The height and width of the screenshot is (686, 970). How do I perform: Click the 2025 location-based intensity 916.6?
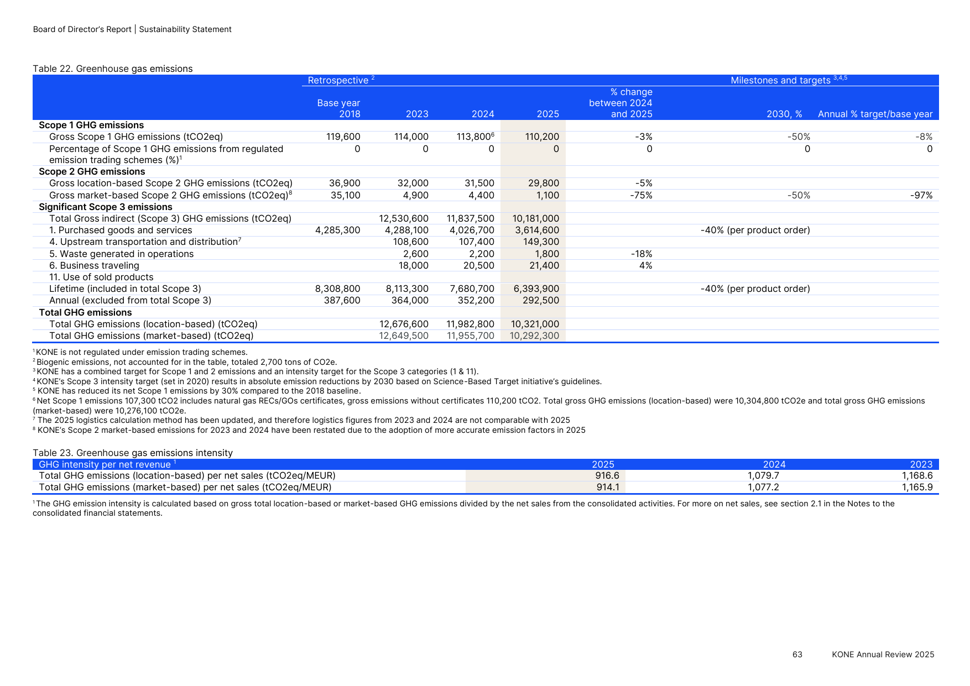pos(607,476)
